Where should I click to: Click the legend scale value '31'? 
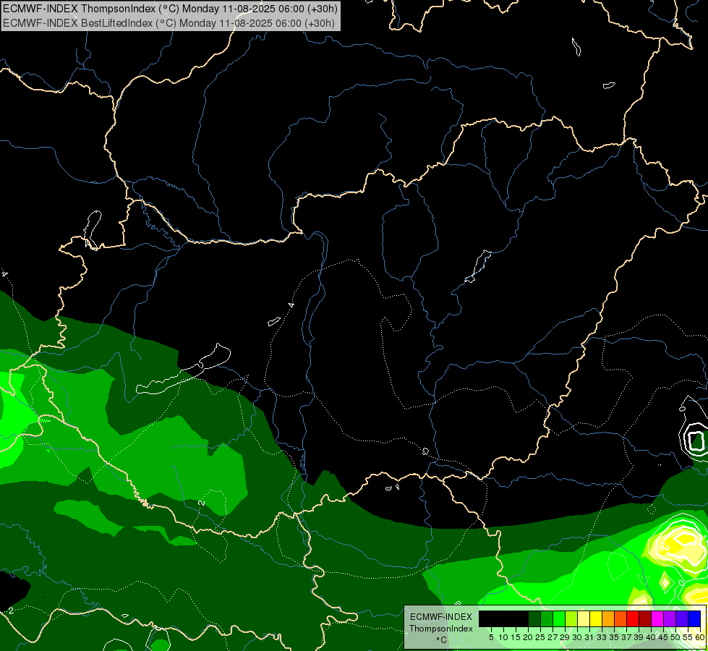(589, 637)
